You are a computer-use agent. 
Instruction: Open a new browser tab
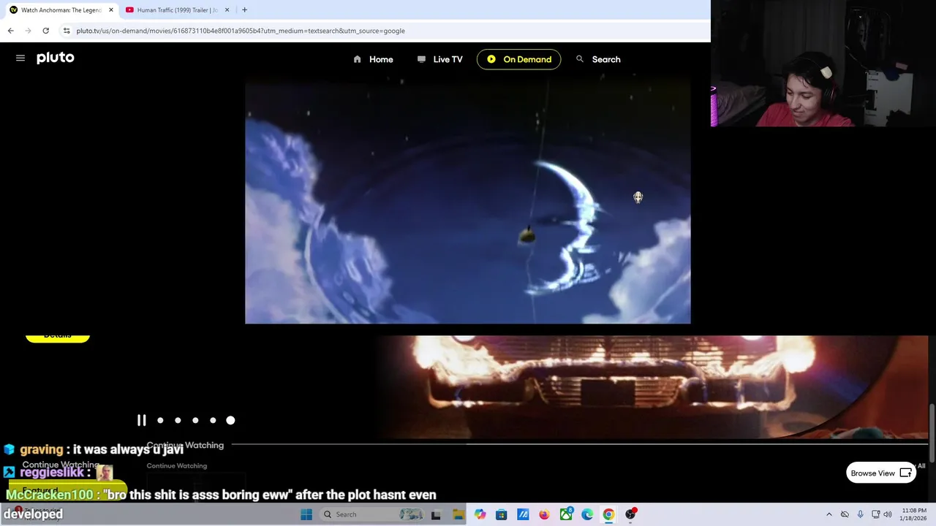pos(244,10)
